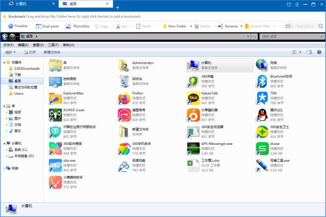326x217 pixels.
Task: Open the 编辑(E) menu
Action: [23, 45]
